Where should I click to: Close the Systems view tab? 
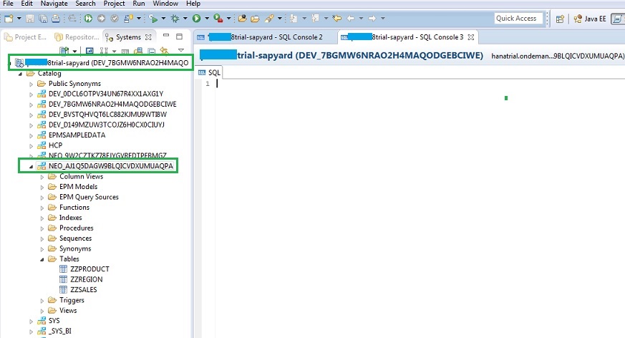click(148, 37)
